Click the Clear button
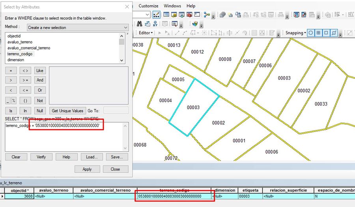 [x=16, y=157]
